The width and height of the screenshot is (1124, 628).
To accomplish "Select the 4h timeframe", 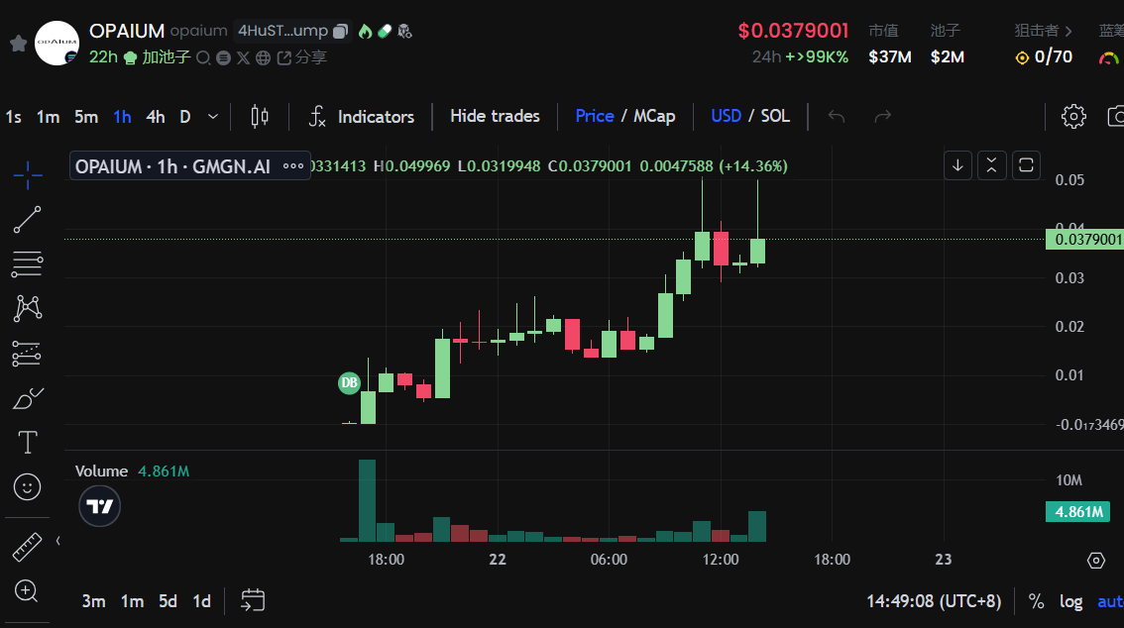I will pyautogui.click(x=156, y=117).
